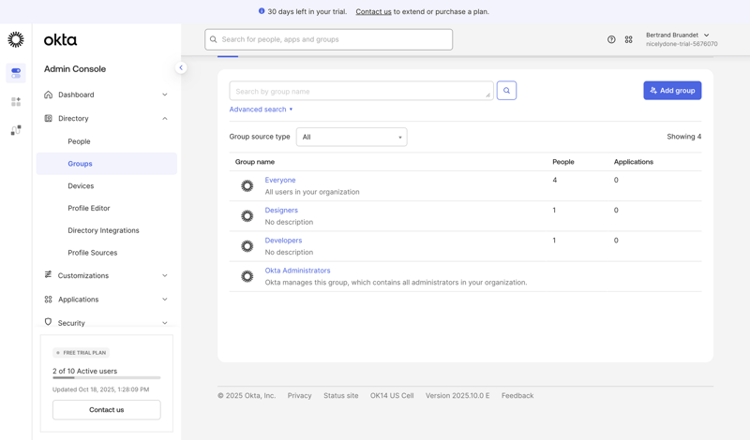This screenshot has height=440, width=750.
Task: Click the Feedback footer link
Action: 517,396
